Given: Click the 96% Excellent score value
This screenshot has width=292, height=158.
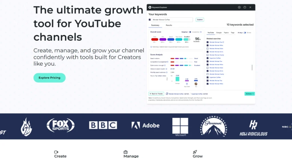Looking at the screenshot, I should pyautogui.click(x=198, y=39).
